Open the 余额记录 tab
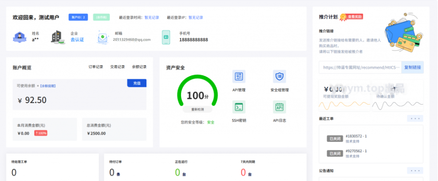This screenshot has height=181, width=438. [x=139, y=67]
